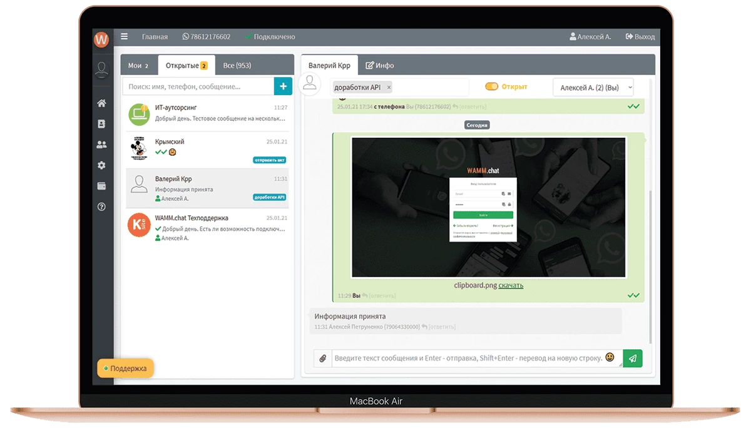Click the скачать download link
This screenshot has height=428, width=751.
511,285
